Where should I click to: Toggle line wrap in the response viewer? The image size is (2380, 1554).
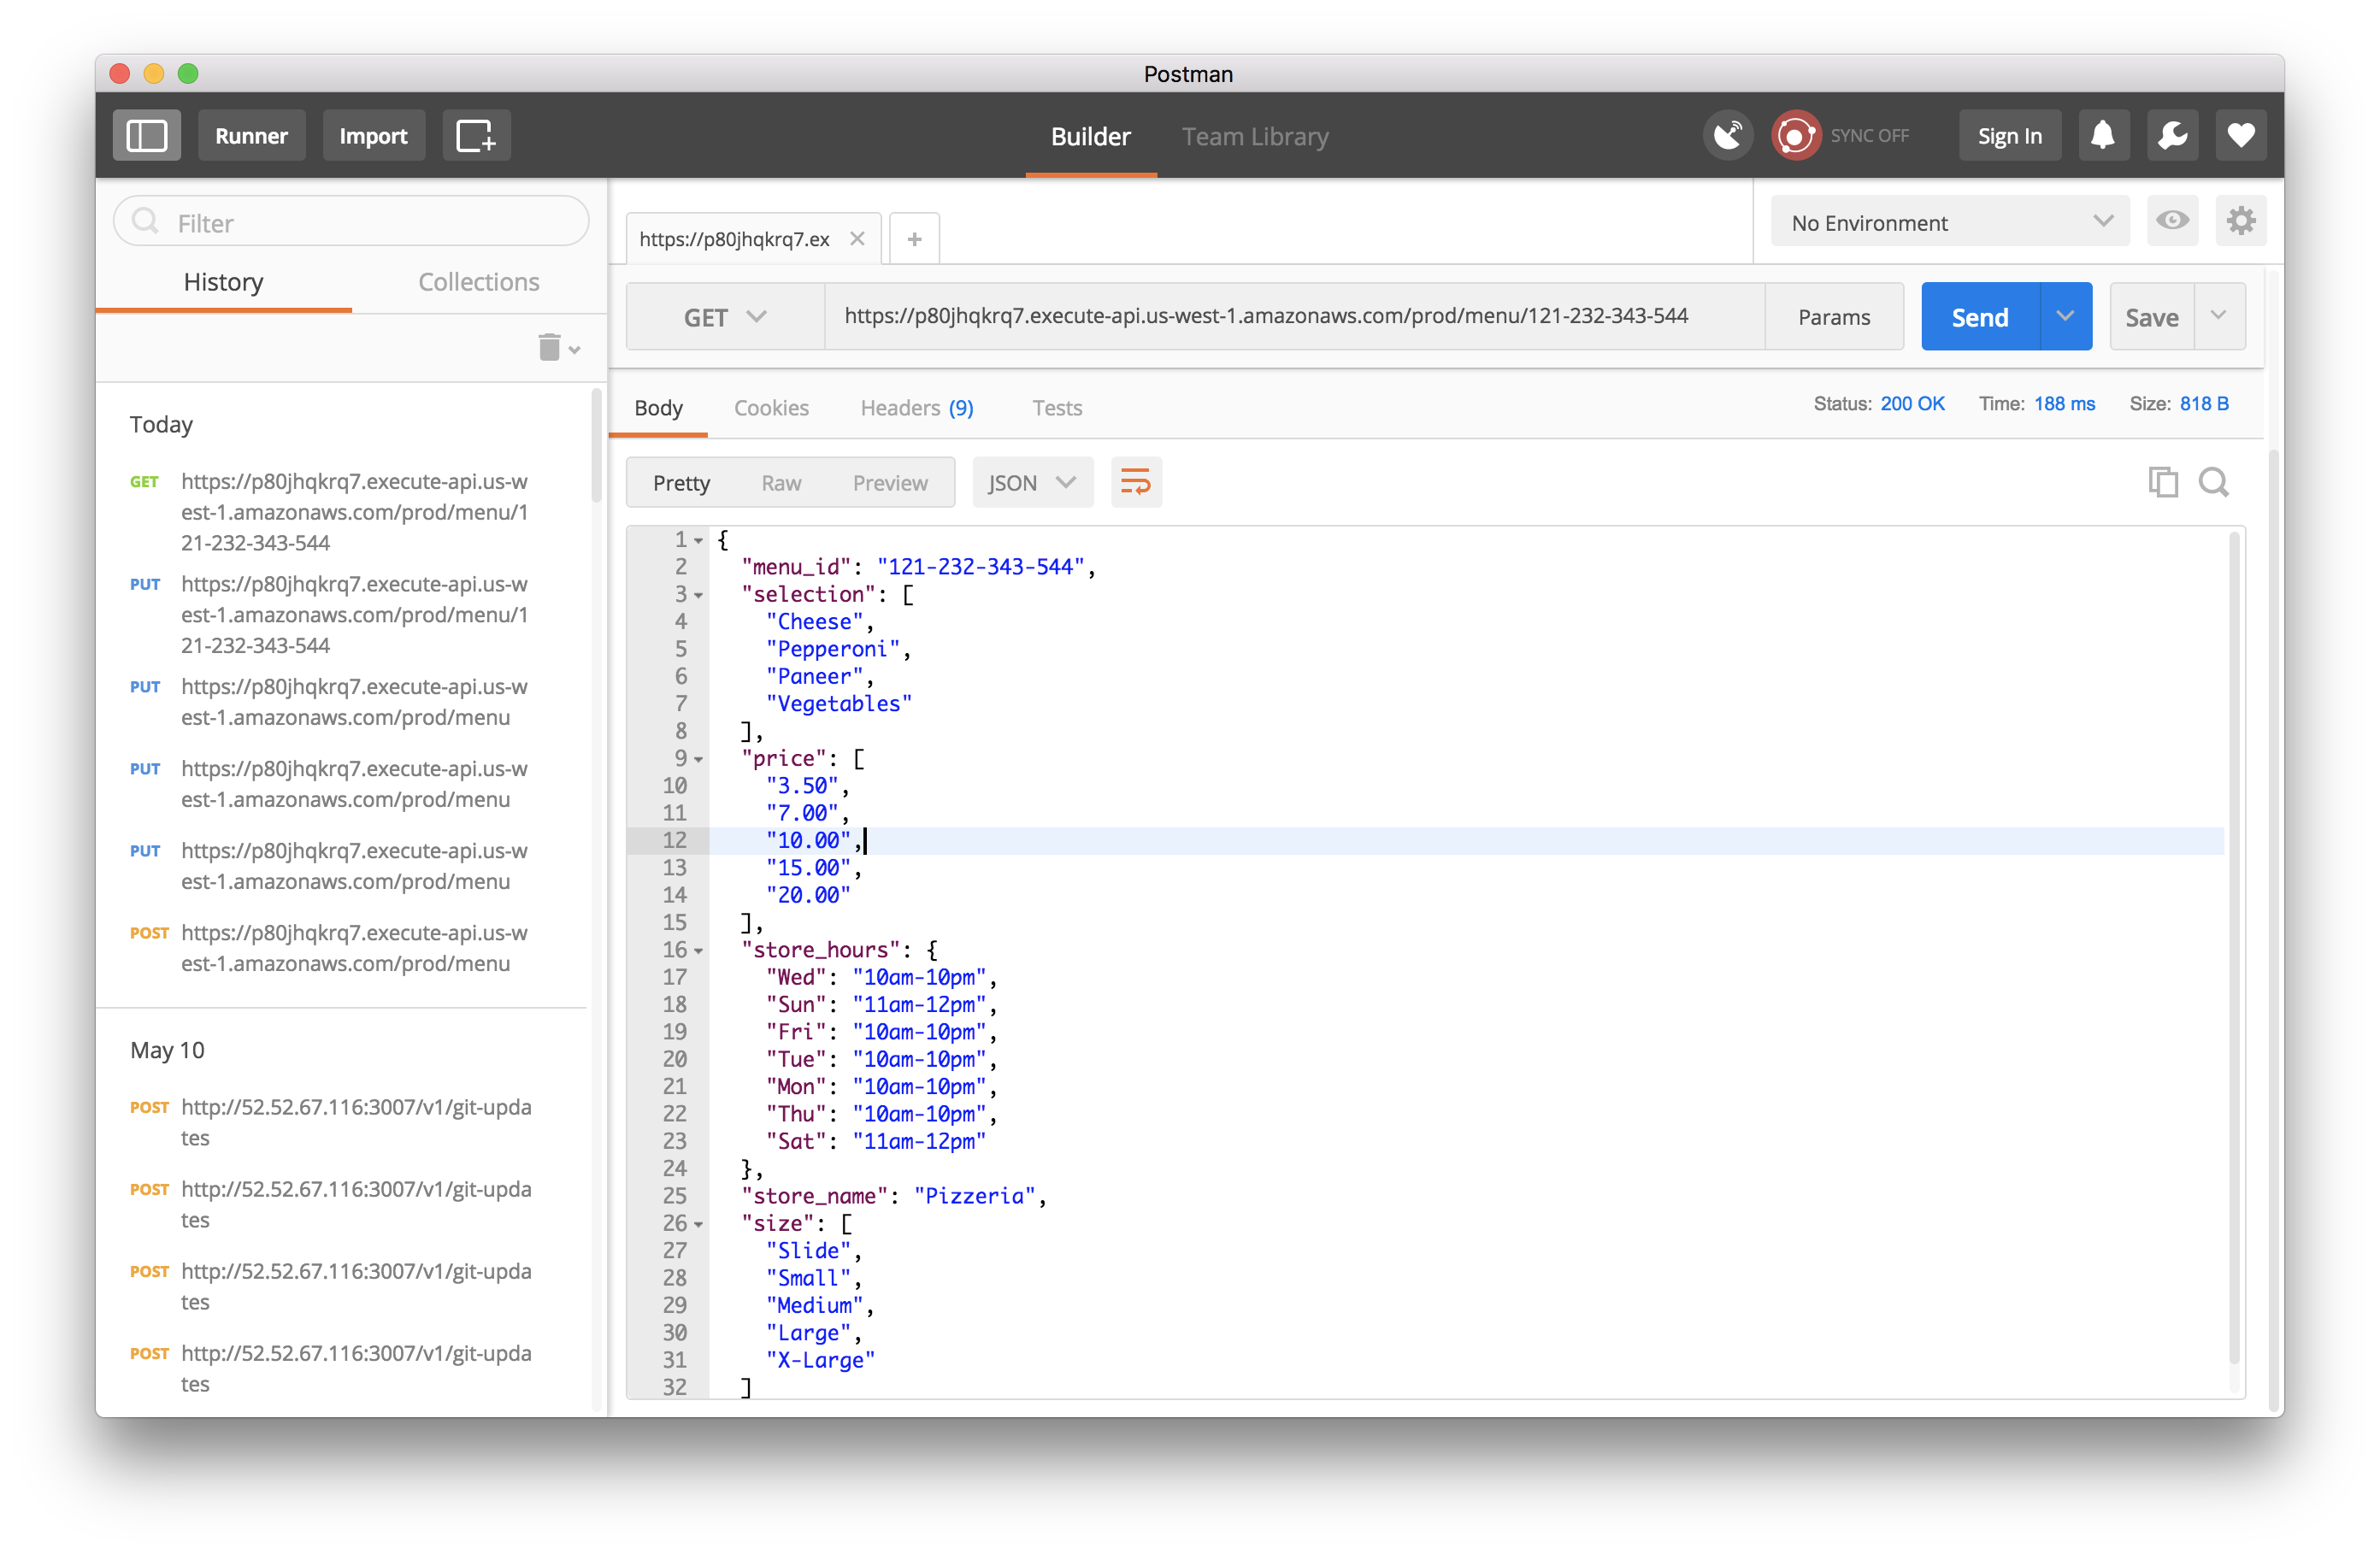1136,482
